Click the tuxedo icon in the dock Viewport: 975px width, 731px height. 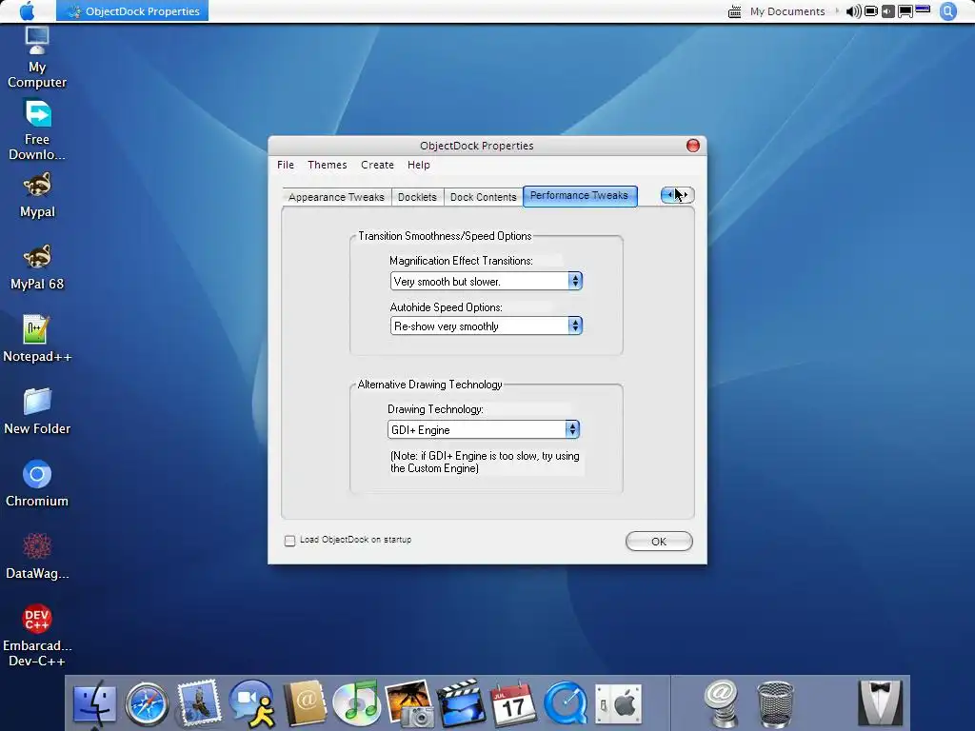point(880,703)
